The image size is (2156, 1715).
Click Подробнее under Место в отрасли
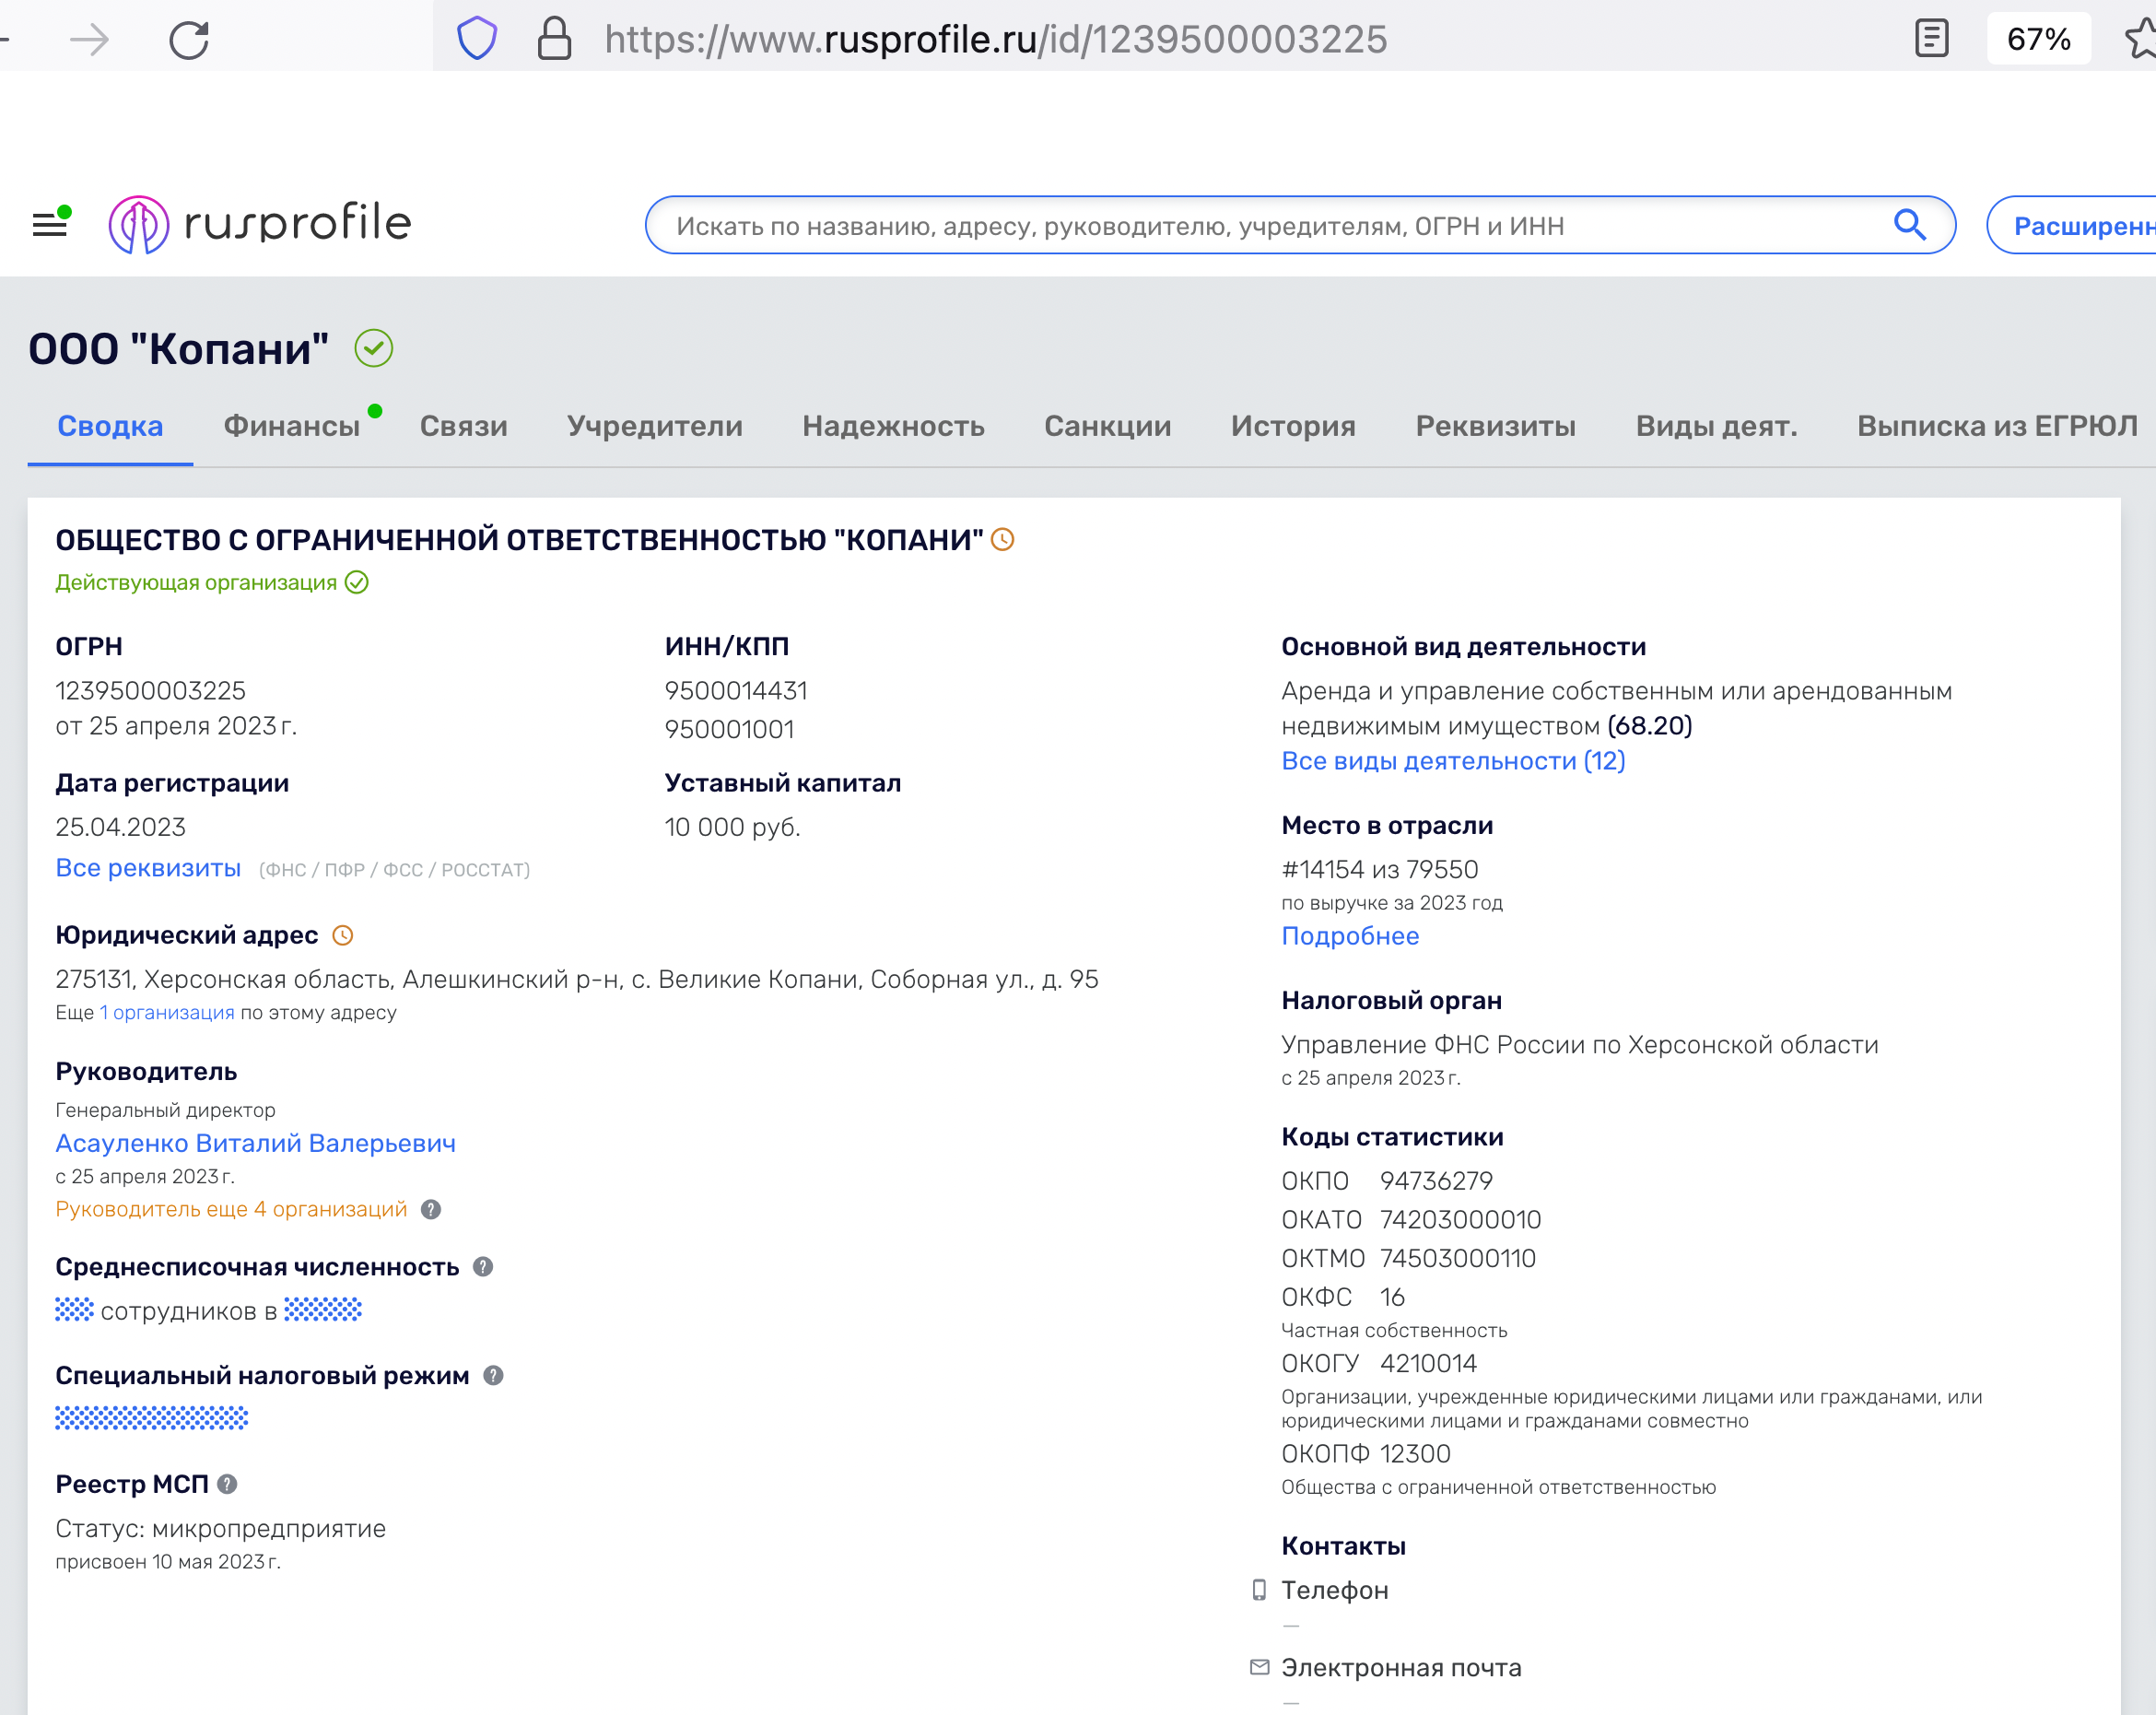1349,936
